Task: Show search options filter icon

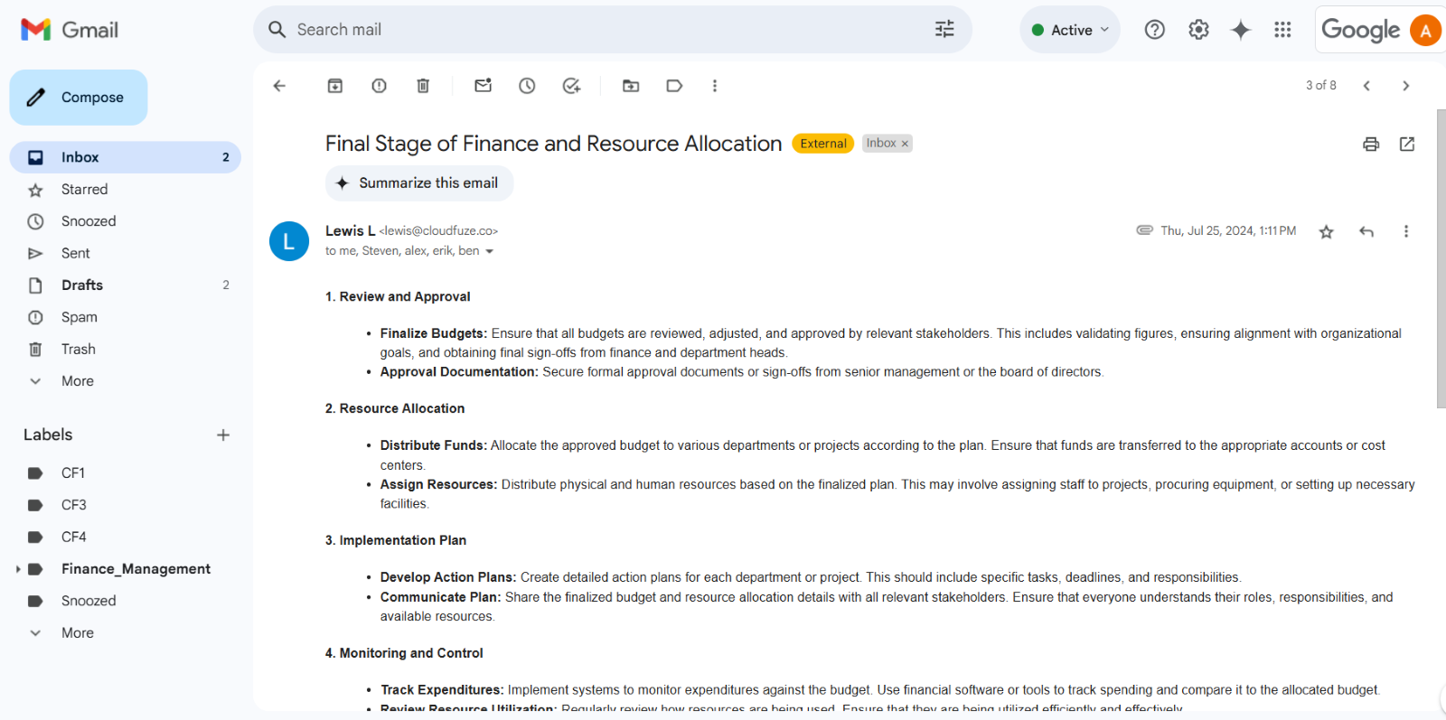Action: 944,30
